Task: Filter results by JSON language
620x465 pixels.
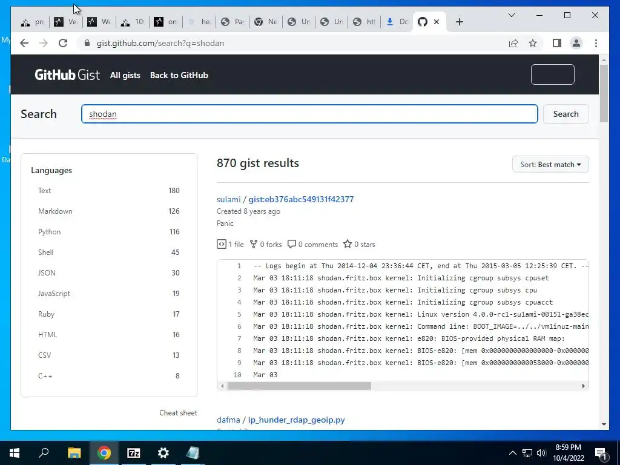Action: [109, 273]
